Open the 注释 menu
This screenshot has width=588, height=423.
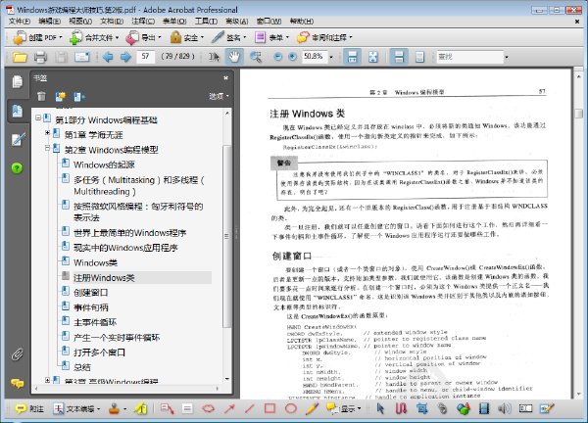click(x=143, y=22)
